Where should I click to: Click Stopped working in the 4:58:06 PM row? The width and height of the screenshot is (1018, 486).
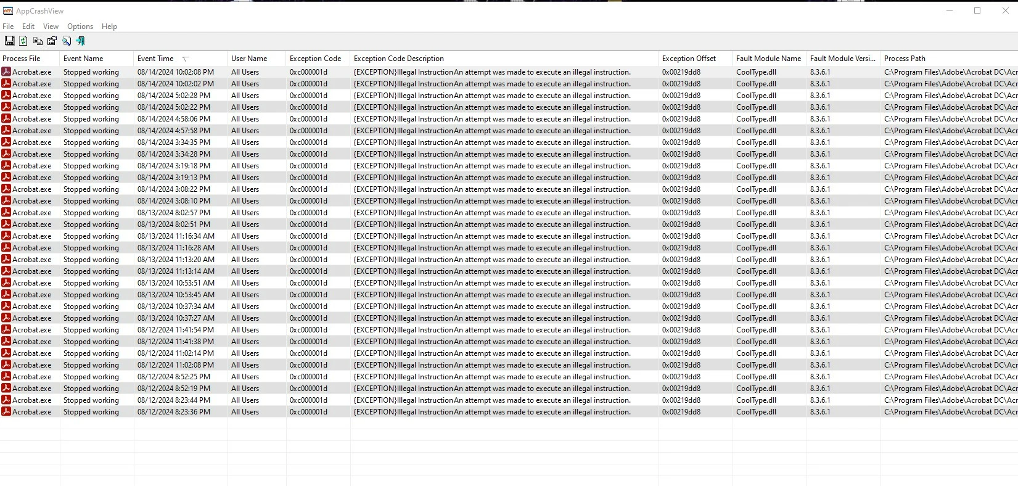(x=91, y=119)
